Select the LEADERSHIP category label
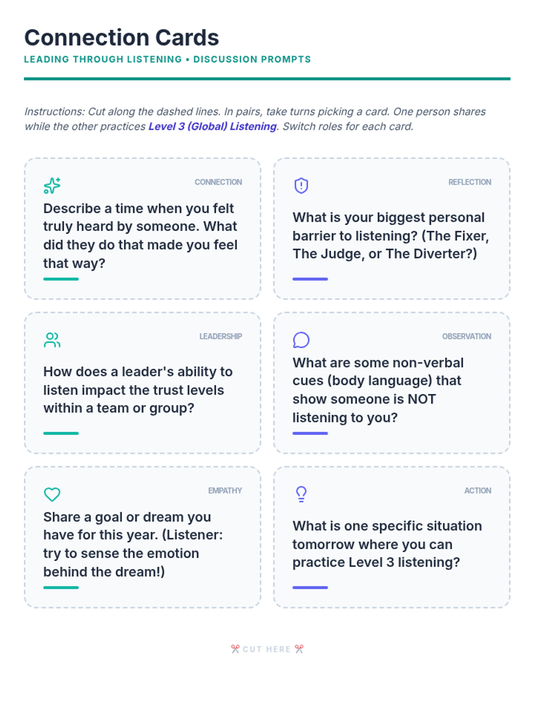 pos(220,336)
